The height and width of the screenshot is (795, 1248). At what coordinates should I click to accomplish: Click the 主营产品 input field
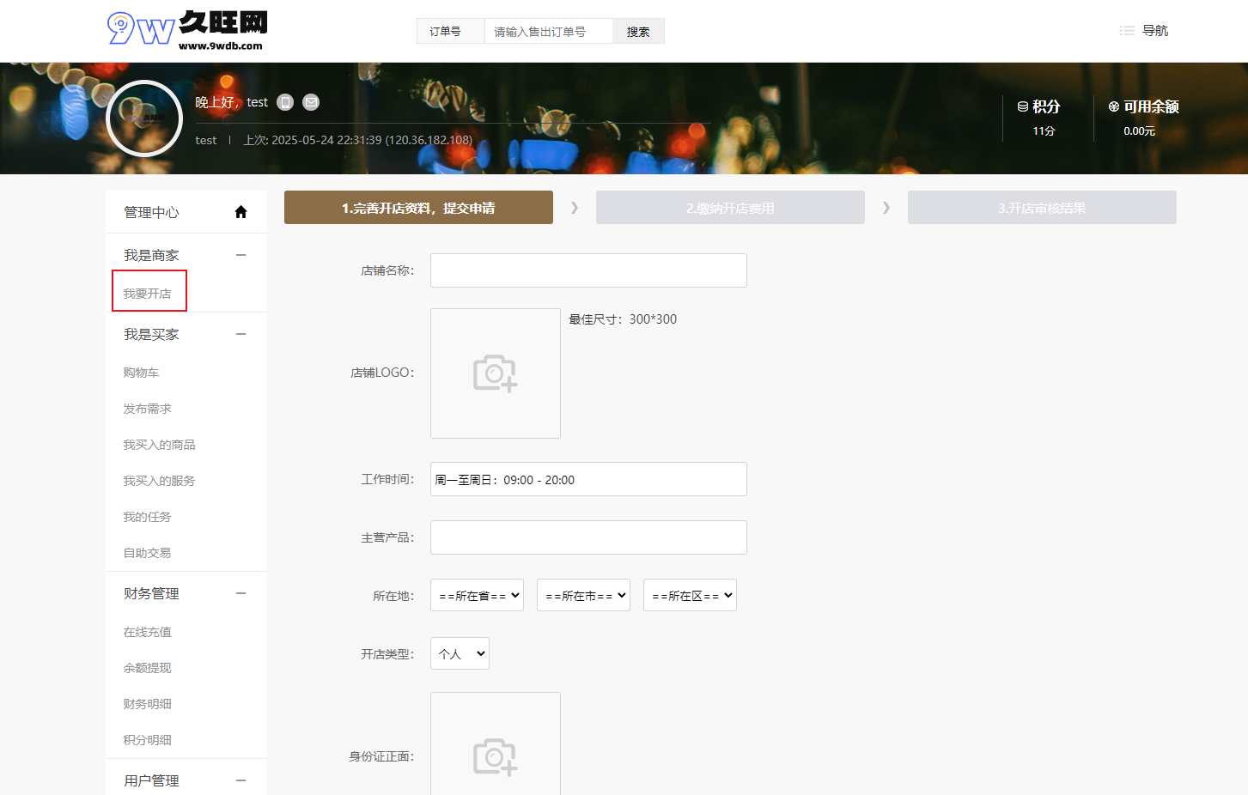(588, 537)
